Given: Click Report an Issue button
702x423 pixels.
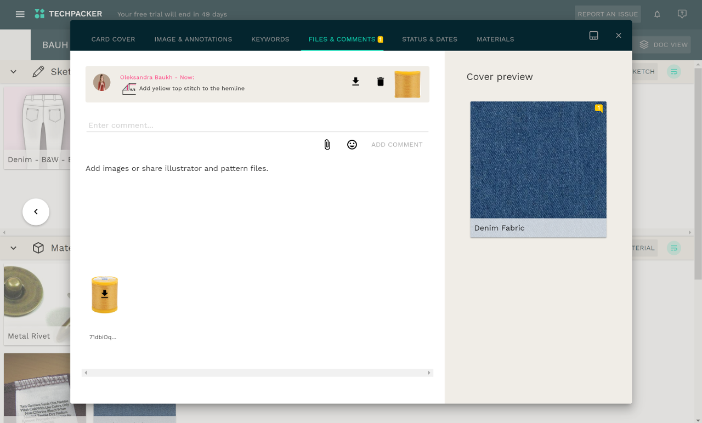Looking at the screenshot, I should (608, 14).
